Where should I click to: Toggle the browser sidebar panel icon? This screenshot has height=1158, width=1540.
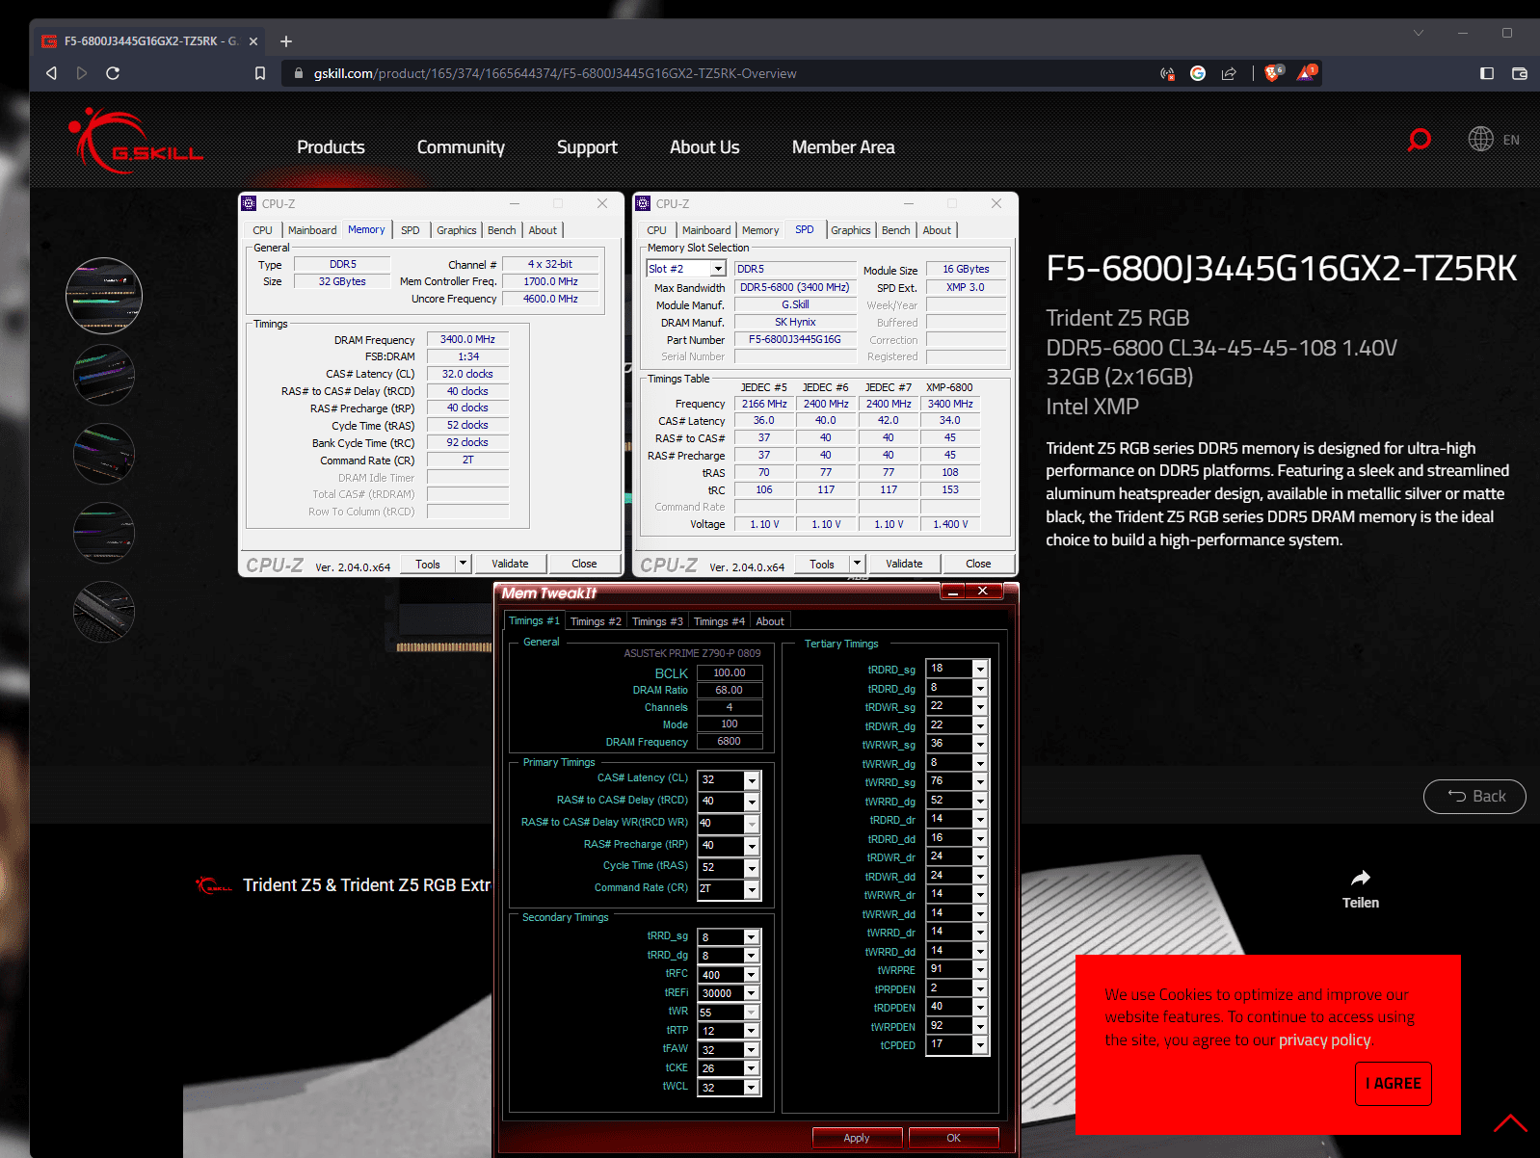click(x=1487, y=73)
